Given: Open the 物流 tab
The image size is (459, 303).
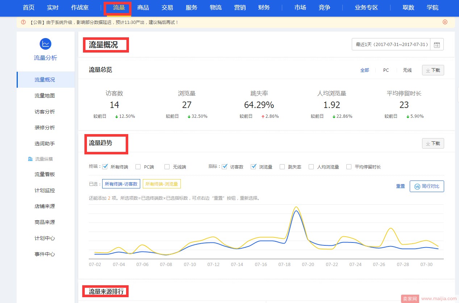Looking at the screenshot, I should pos(216,8).
